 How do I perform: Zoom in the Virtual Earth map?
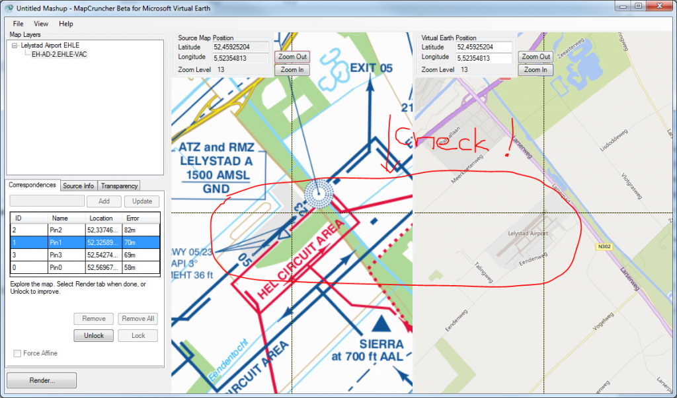[x=535, y=69]
